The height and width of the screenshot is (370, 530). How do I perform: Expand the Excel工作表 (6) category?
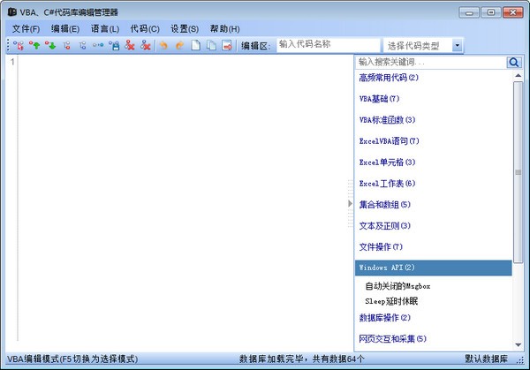tap(387, 184)
